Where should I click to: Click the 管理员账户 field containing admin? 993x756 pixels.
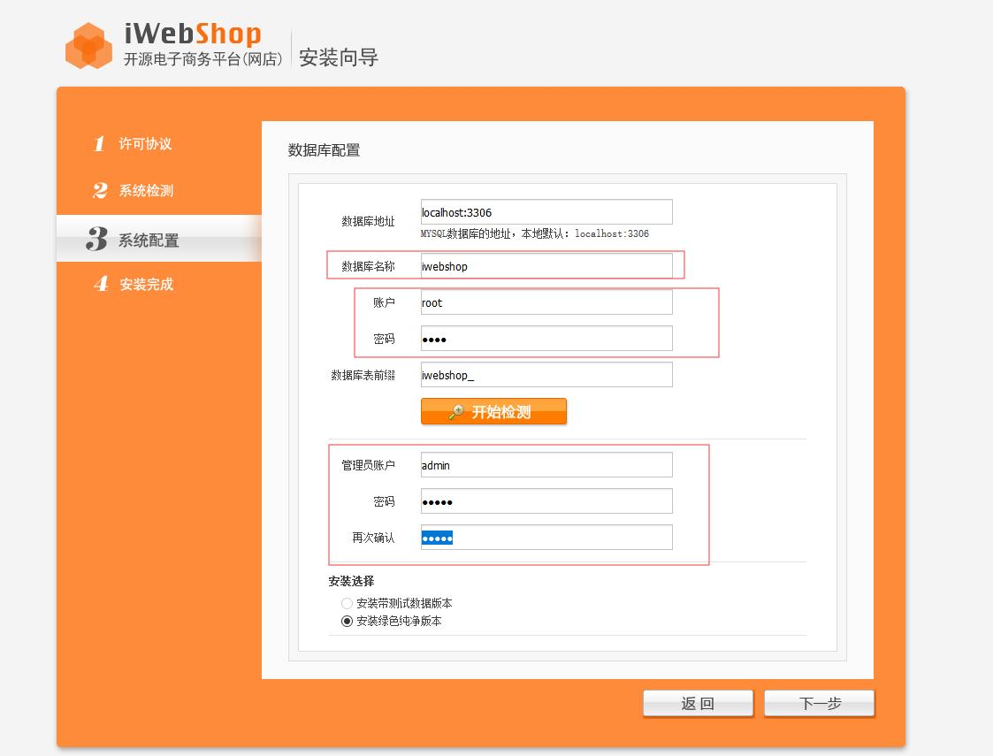pyautogui.click(x=546, y=464)
